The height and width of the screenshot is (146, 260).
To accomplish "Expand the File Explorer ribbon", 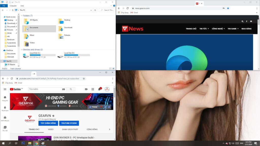I will coord(111,6).
